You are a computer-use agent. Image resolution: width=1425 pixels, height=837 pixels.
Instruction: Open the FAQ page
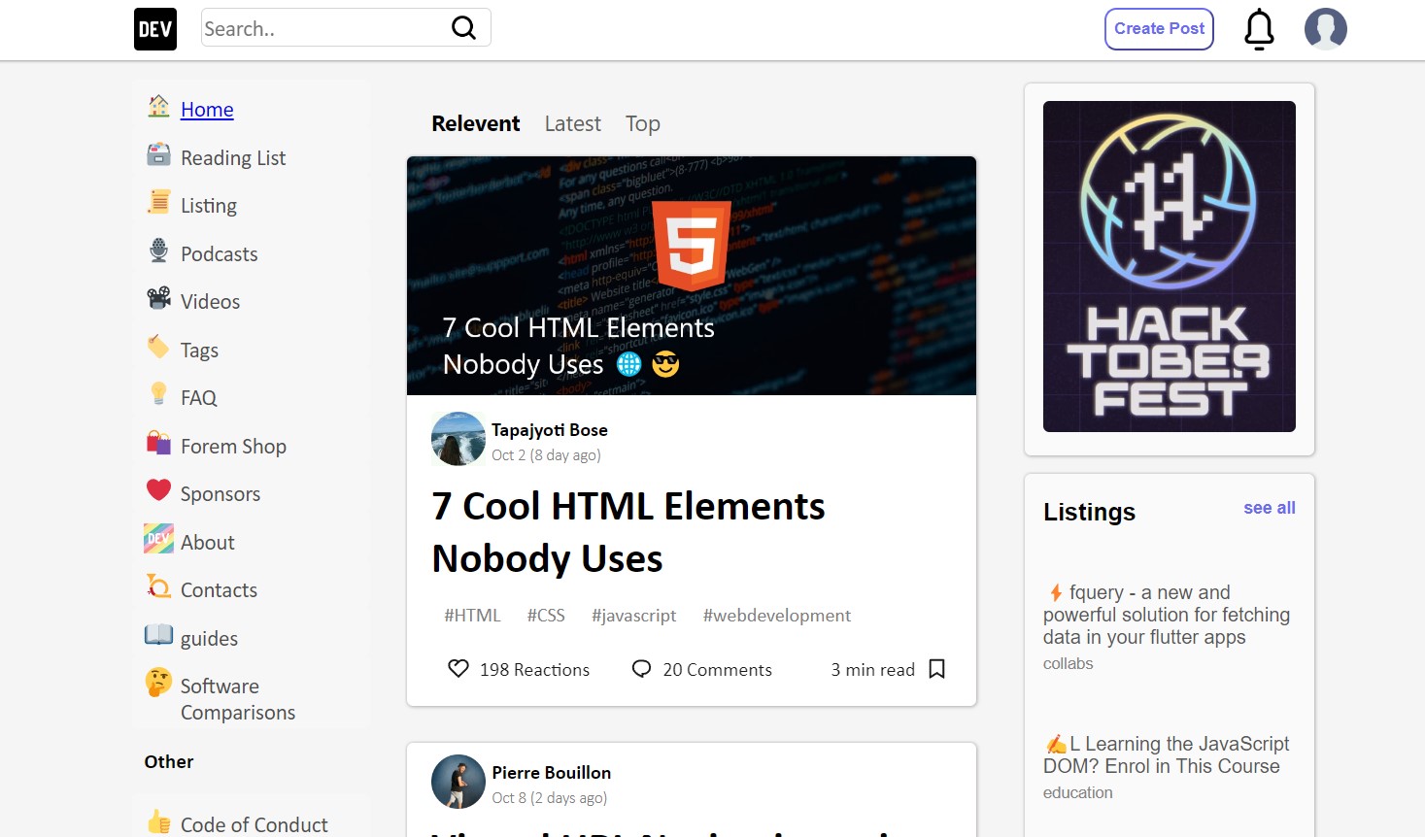click(x=198, y=397)
